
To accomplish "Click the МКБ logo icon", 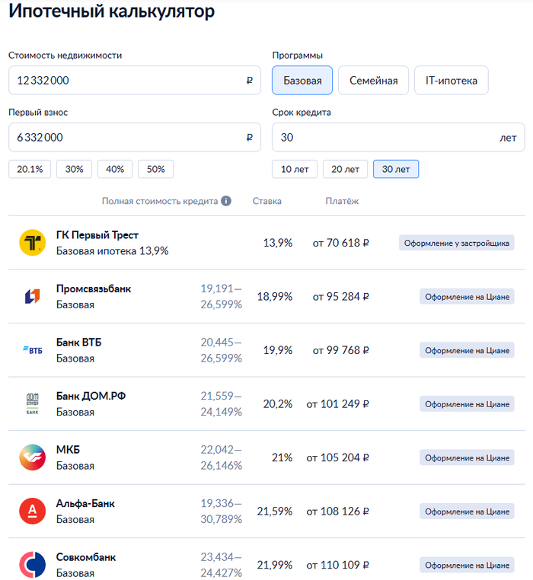I will click(33, 457).
